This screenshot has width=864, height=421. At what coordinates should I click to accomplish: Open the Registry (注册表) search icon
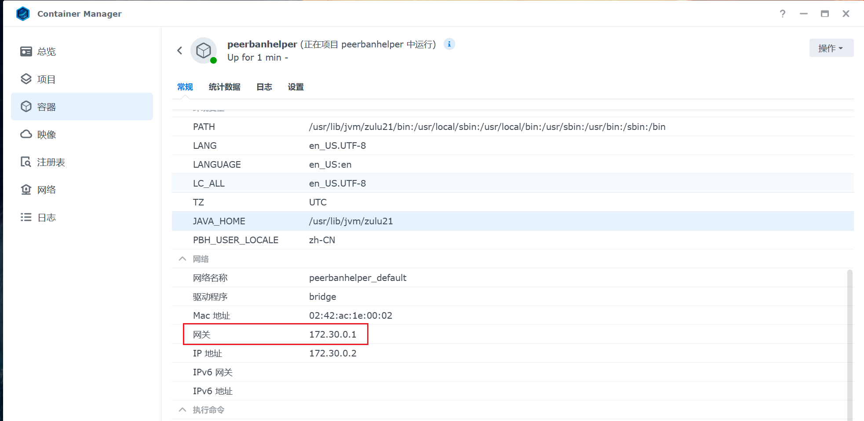[26, 162]
